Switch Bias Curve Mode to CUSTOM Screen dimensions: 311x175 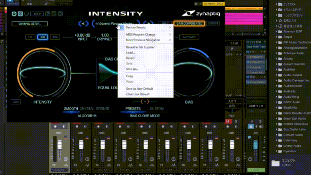coord(157,108)
